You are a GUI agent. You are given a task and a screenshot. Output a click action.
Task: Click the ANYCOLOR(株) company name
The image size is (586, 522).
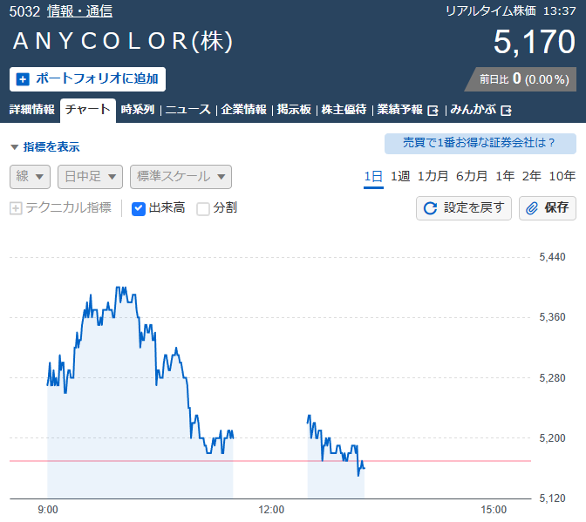point(123,41)
